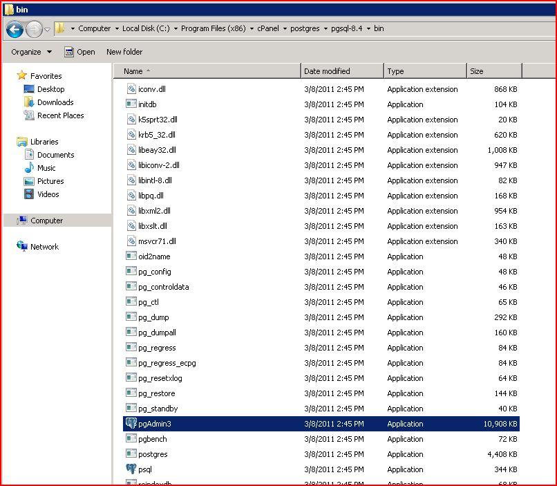Click the libiconv-2.dll file icon
This screenshot has width=557, height=486.
click(x=131, y=165)
